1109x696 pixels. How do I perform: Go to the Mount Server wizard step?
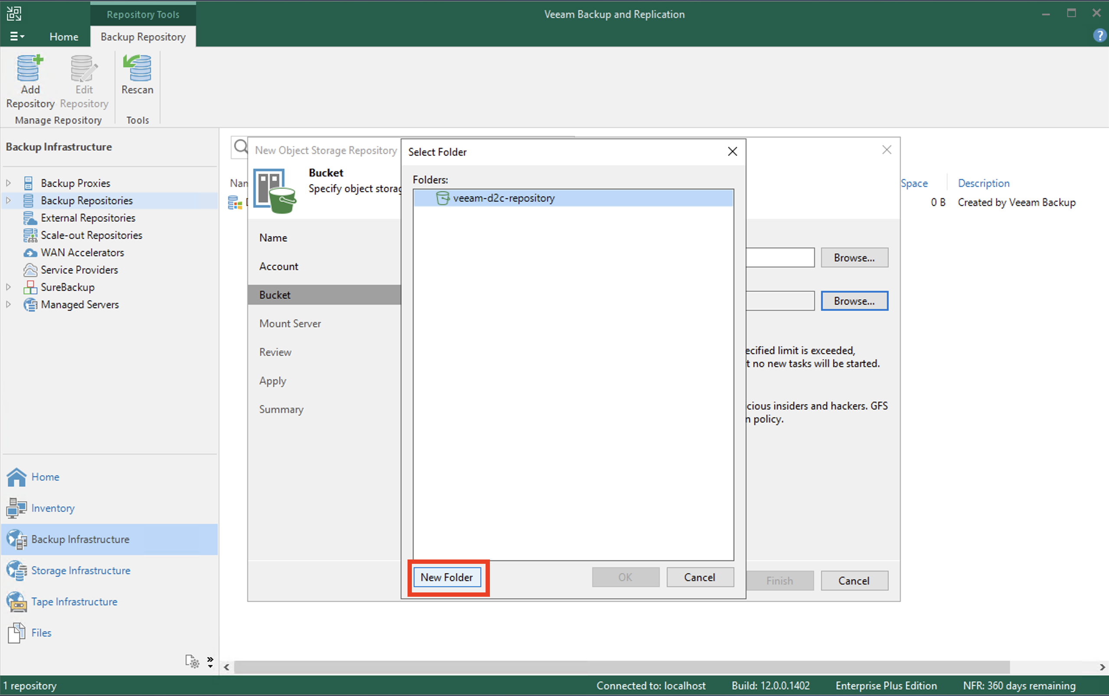pos(290,323)
